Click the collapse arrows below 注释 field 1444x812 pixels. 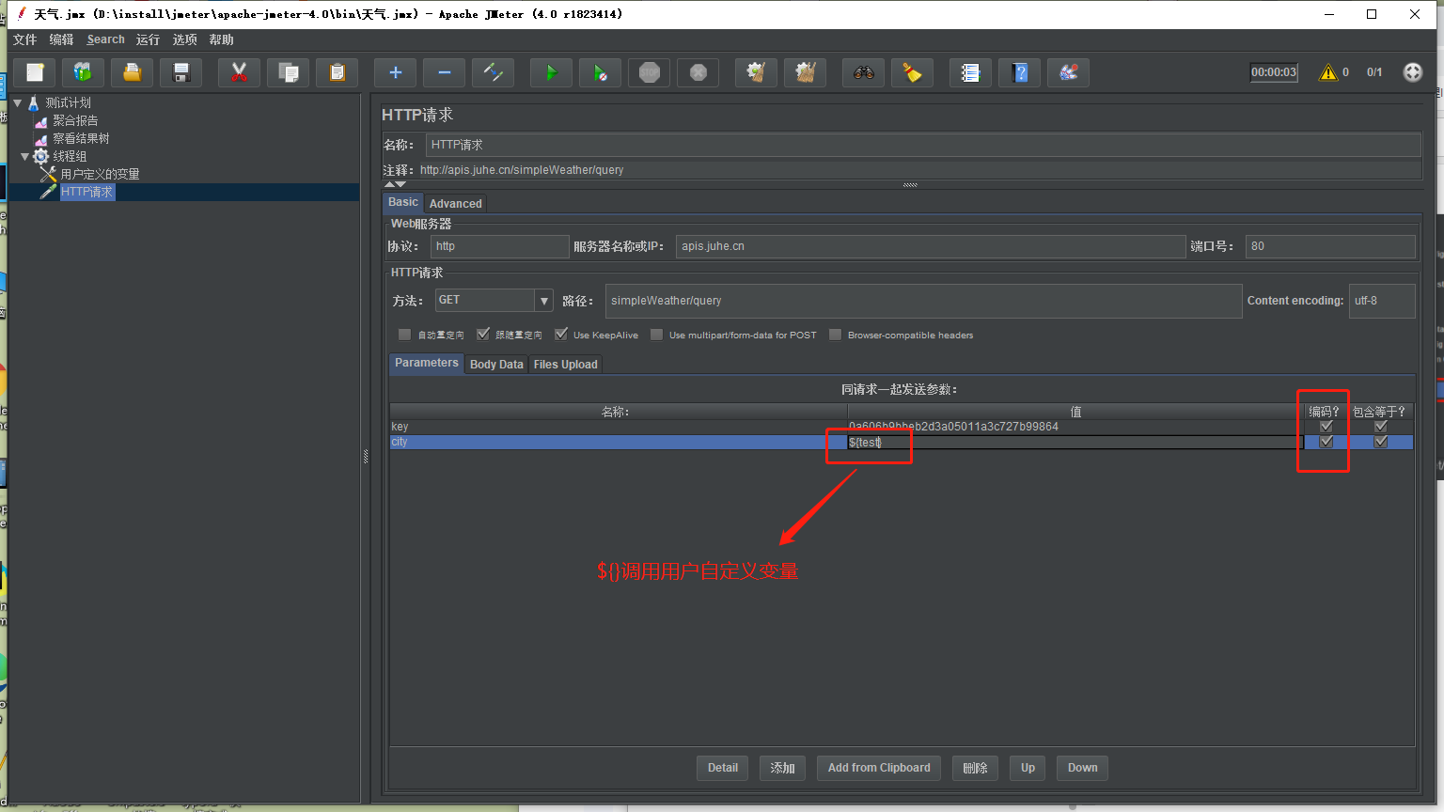(395, 184)
